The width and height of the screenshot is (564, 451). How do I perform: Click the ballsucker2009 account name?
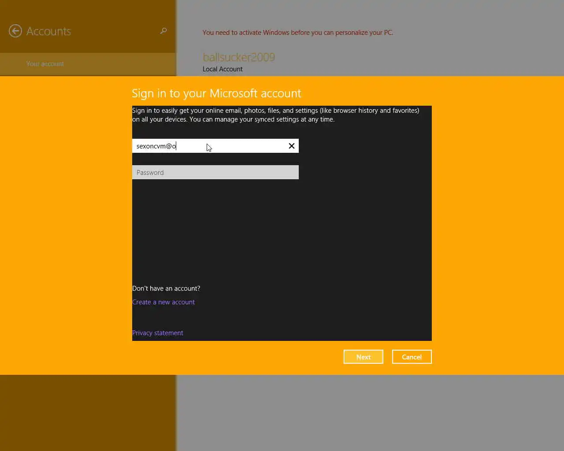[239, 57]
